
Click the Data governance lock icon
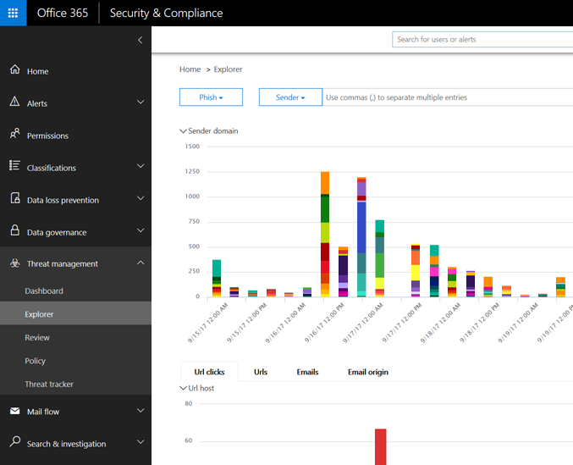click(14, 231)
